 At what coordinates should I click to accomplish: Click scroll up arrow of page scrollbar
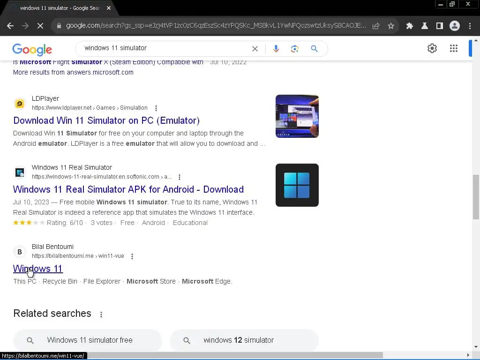click(x=476, y=40)
